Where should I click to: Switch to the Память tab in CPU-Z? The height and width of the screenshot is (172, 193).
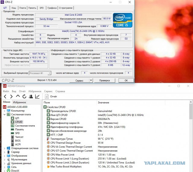(32, 8)
